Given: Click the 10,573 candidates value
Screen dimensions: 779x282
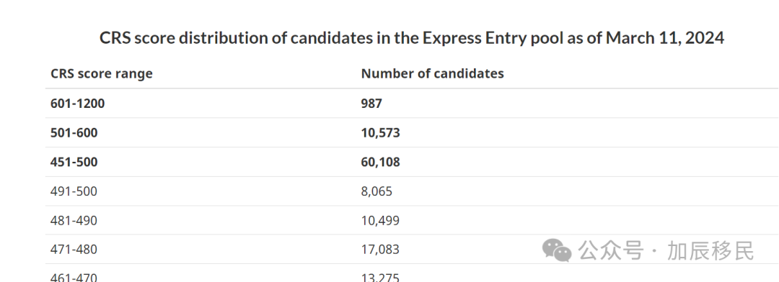Looking at the screenshot, I should pos(381,132).
